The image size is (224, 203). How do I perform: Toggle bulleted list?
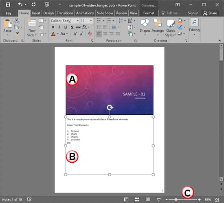[x=99, y=21]
